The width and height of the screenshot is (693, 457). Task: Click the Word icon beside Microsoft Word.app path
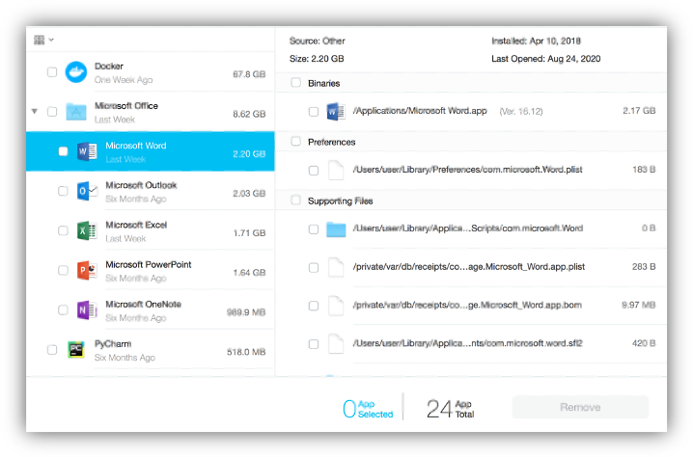click(336, 112)
